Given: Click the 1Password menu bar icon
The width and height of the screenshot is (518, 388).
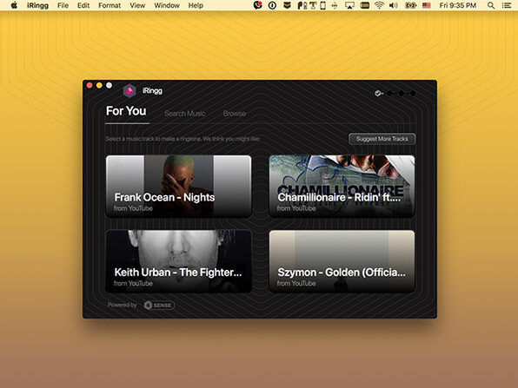Looking at the screenshot, I should (272, 5).
